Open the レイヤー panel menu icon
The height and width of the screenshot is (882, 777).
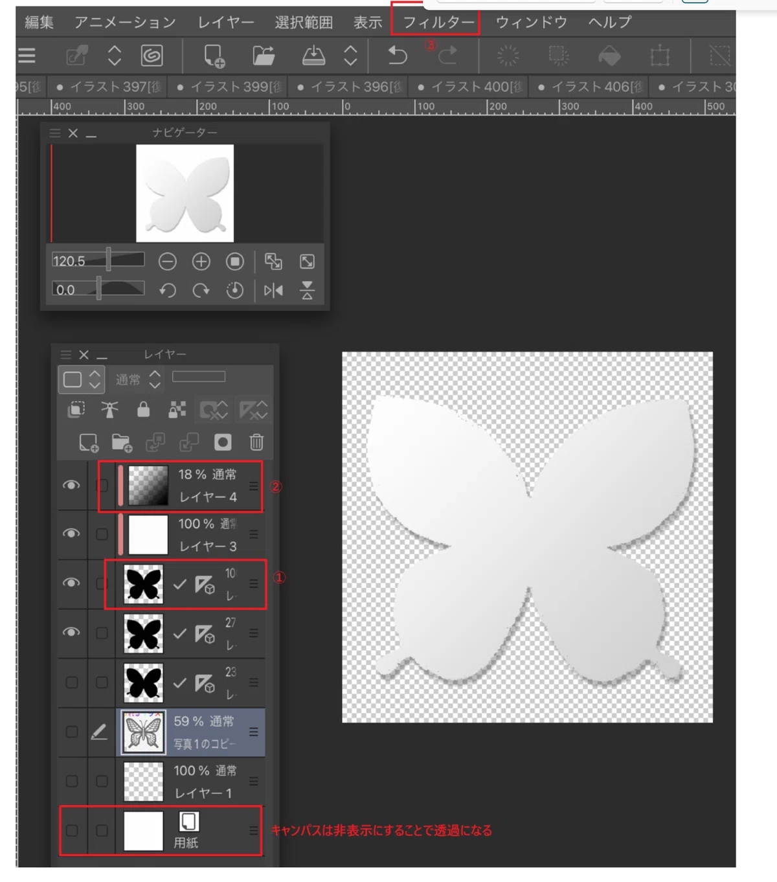(x=65, y=355)
